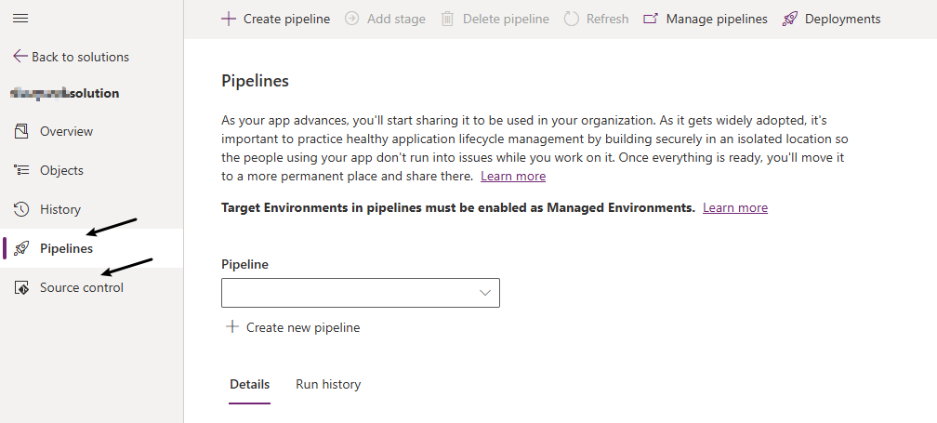Switch to the Run history tab

point(328,384)
